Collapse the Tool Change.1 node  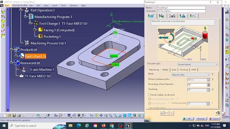pyautogui.click(x=30, y=23)
